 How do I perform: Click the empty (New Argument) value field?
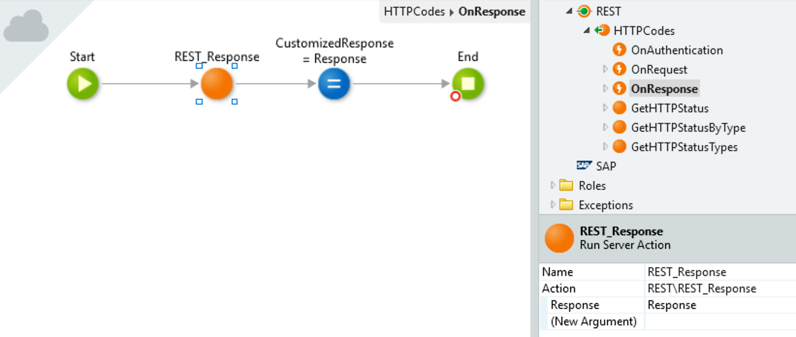pos(720,322)
